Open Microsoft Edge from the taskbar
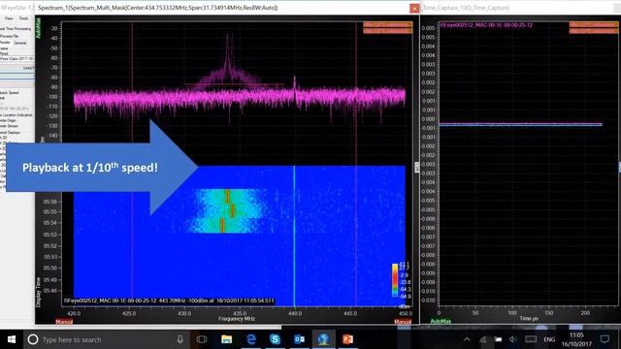 pos(250,339)
